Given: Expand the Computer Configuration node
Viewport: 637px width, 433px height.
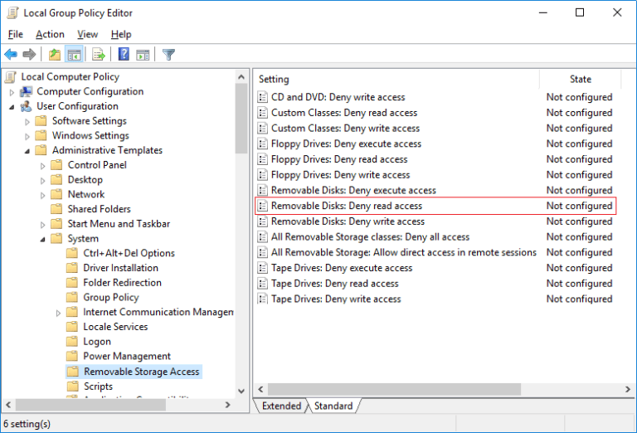Looking at the screenshot, I should (x=12, y=92).
